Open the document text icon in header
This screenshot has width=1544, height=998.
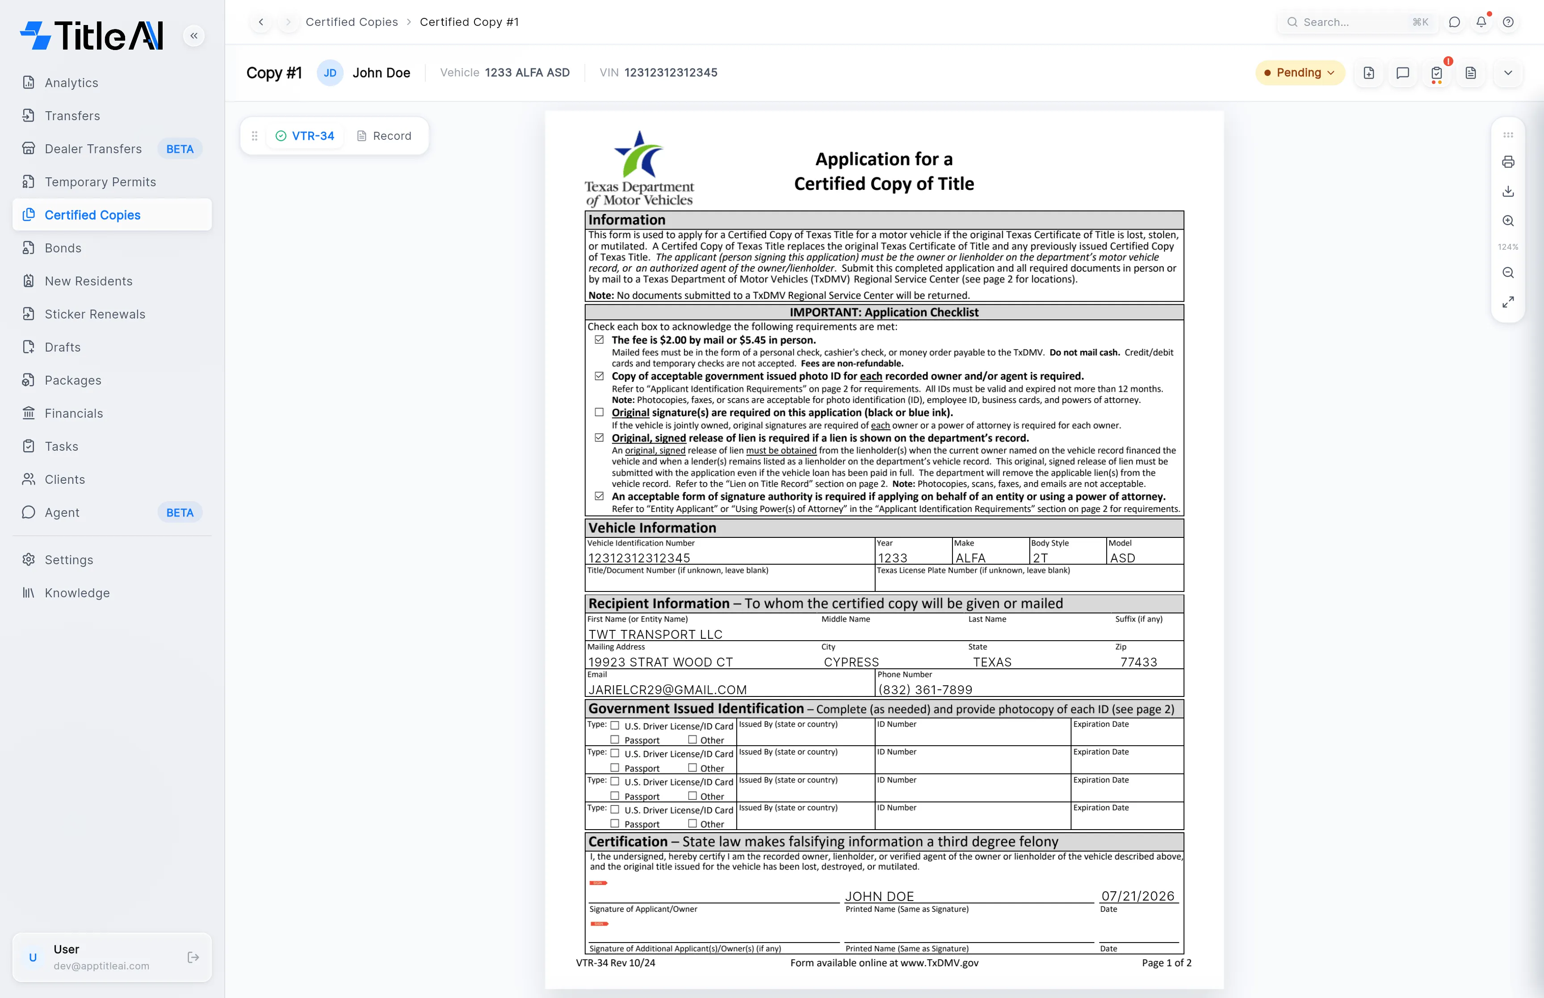[x=1471, y=72]
